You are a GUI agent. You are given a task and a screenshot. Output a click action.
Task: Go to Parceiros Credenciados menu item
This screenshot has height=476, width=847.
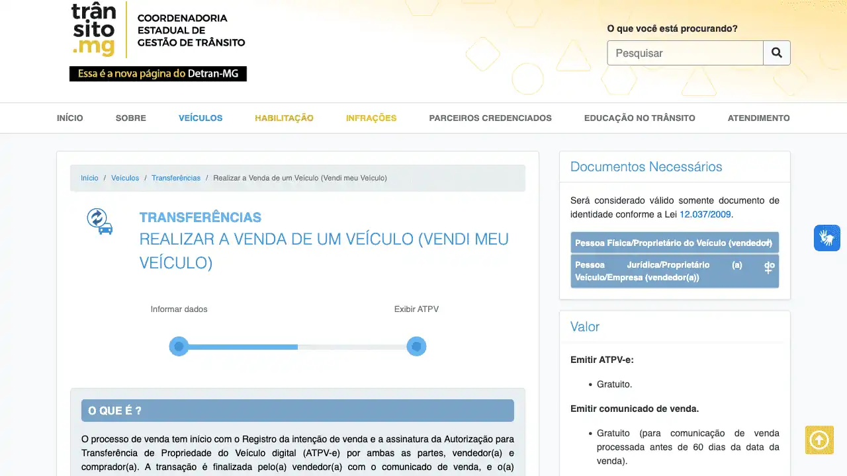(490, 118)
